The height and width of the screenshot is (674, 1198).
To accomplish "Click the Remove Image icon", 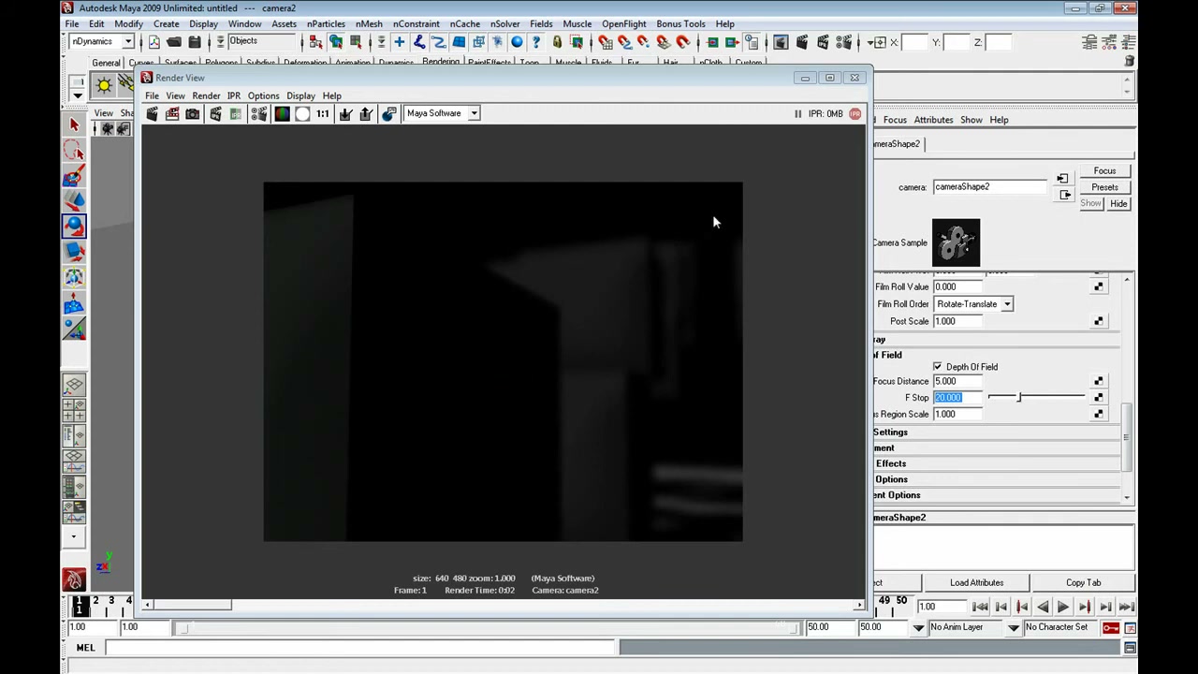I will click(x=366, y=113).
